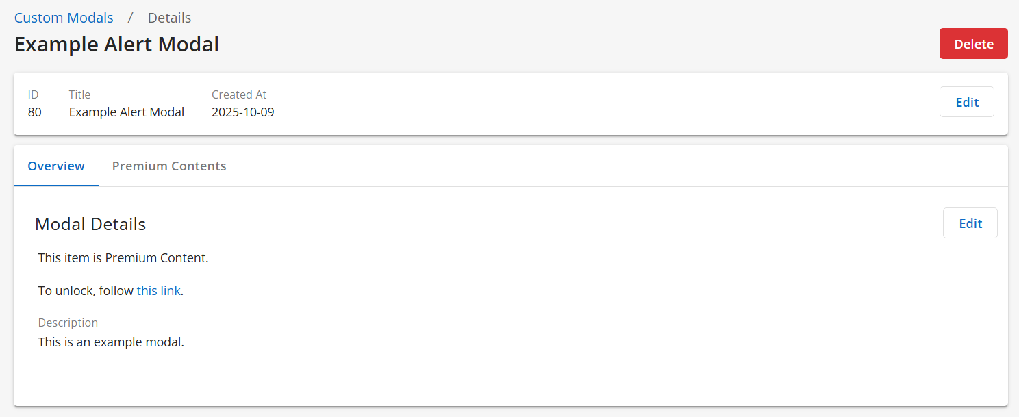Select the Example Alert Modal title value

pos(126,112)
